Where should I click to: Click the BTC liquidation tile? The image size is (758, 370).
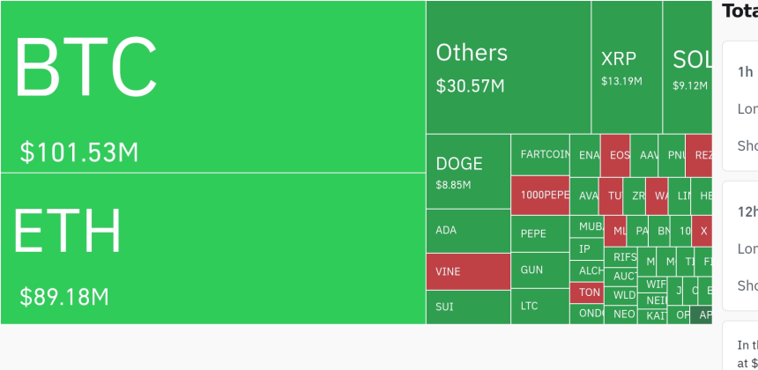(212, 86)
